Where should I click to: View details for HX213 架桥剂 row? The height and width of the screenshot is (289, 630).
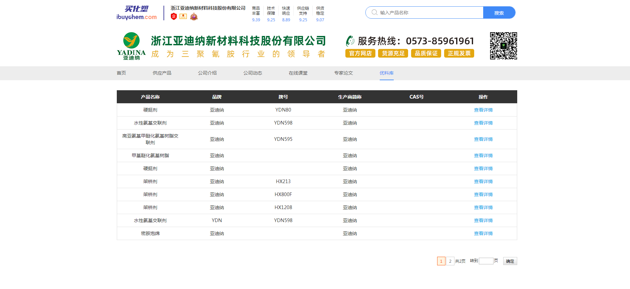pos(484,181)
